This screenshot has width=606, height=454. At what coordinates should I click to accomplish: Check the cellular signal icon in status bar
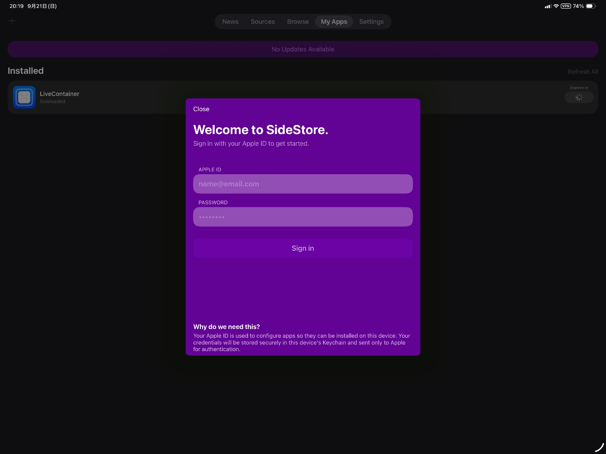[548, 6]
